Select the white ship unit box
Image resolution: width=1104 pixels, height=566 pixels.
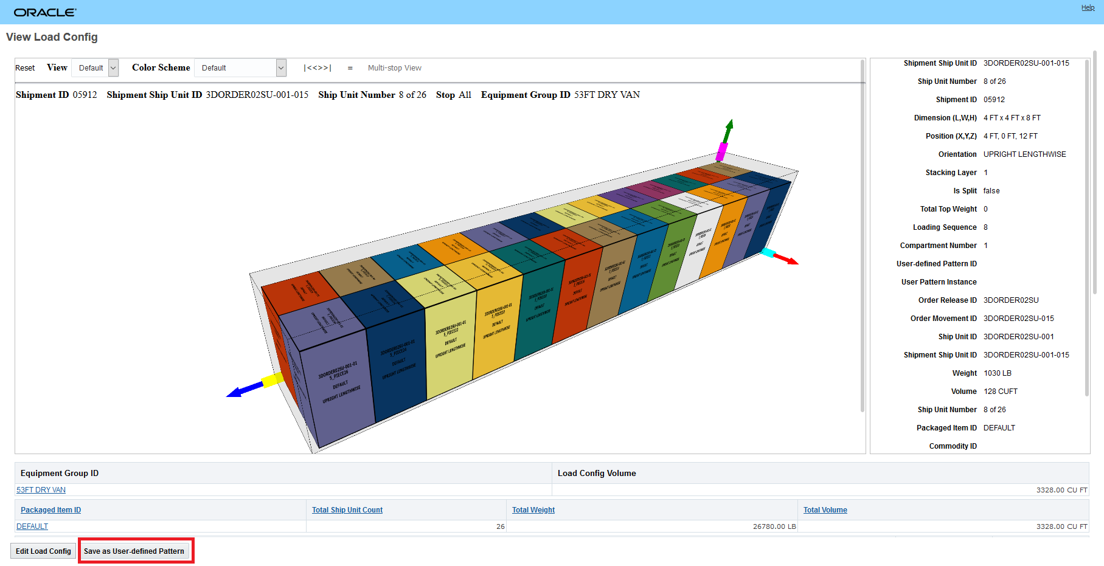tap(698, 246)
